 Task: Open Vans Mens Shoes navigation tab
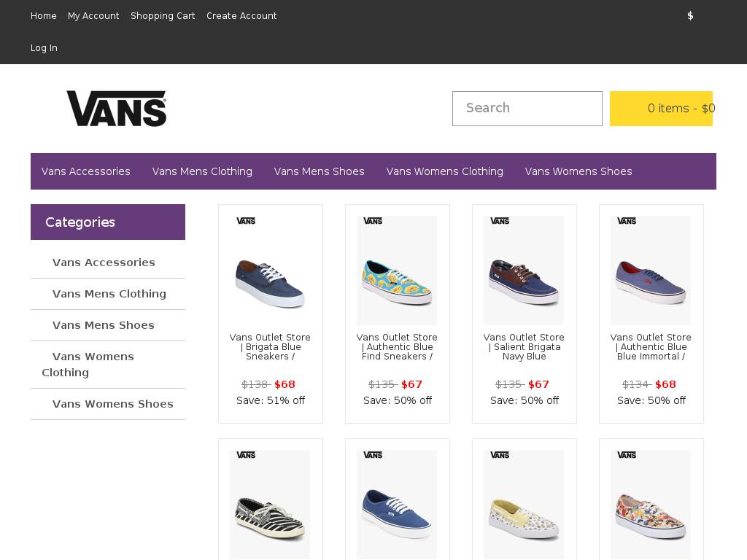[319, 171]
